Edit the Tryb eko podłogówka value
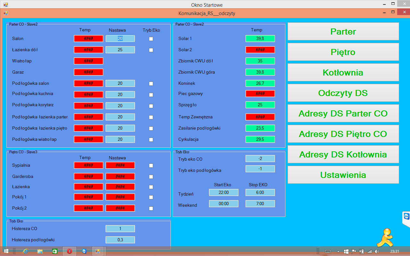This screenshot has width=410, height=256. pyautogui.click(x=260, y=169)
